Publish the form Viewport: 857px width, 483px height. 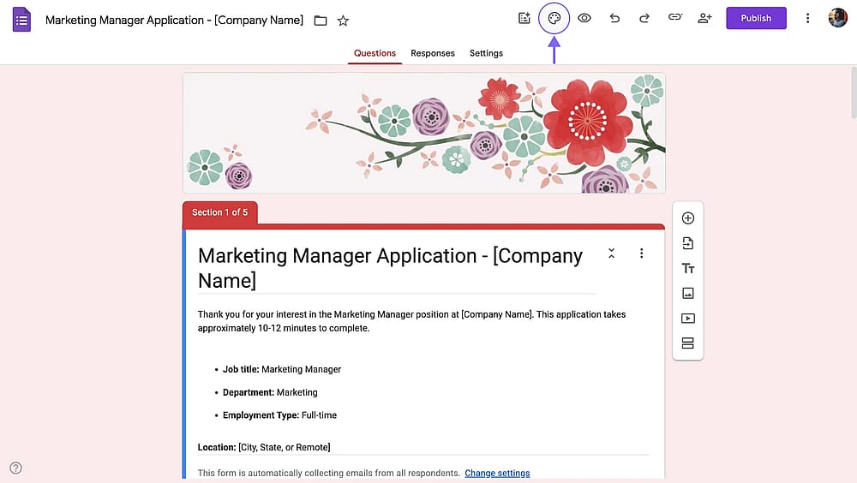coord(756,18)
